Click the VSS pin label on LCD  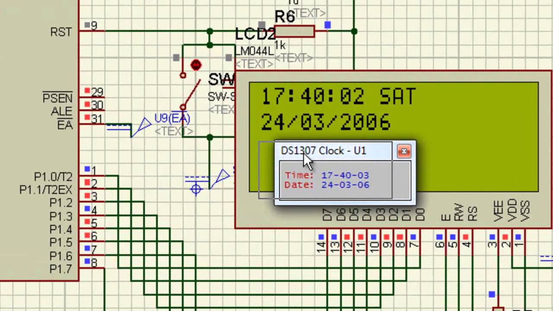[x=525, y=211]
